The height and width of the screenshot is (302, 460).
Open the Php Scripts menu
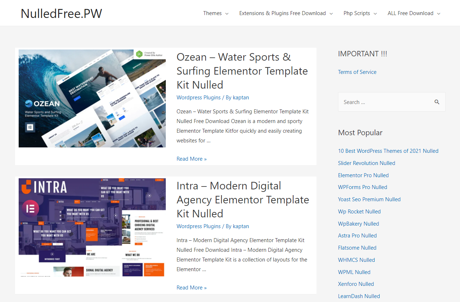coord(357,13)
